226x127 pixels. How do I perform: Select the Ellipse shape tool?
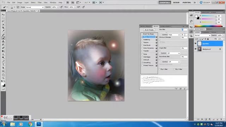pyautogui.click(x=3, y=71)
